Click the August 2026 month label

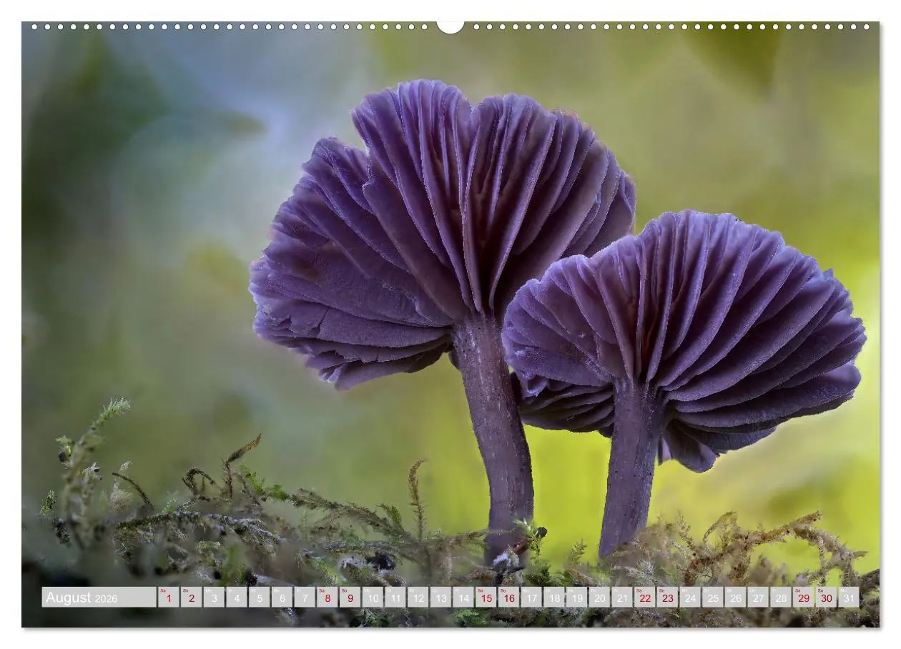point(99,598)
